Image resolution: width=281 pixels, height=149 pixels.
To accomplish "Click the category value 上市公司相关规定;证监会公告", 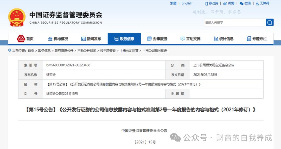I will [x=214, y=65].
